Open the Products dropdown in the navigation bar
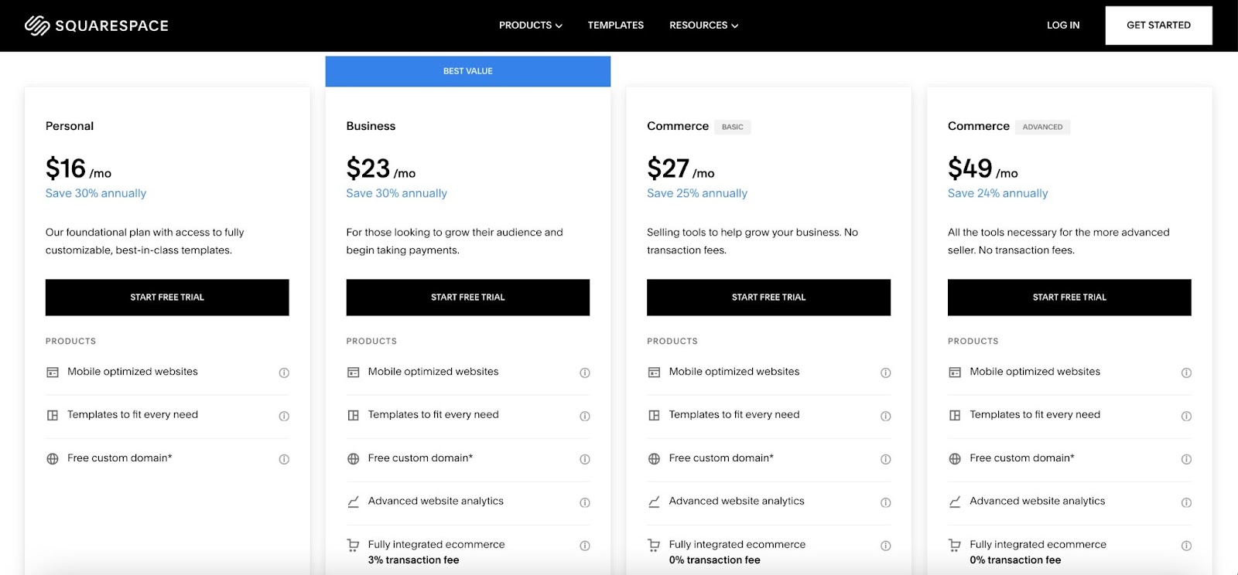This screenshot has width=1238, height=575. [x=530, y=25]
